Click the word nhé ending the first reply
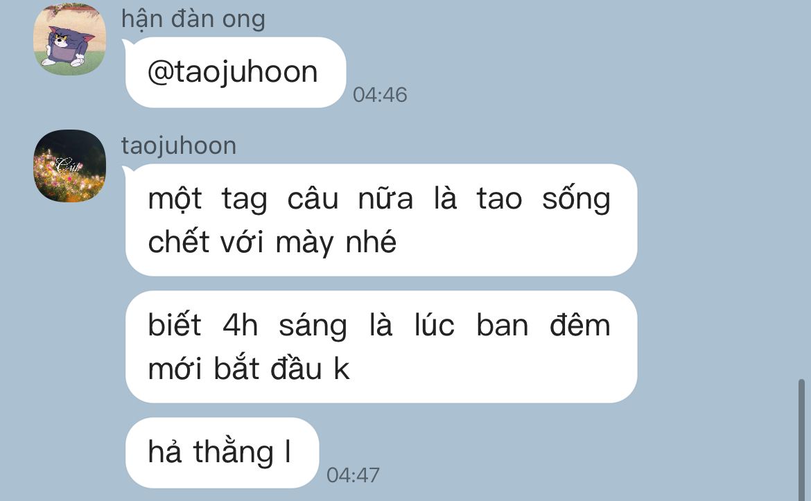The image size is (811, 501). click(371, 241)
